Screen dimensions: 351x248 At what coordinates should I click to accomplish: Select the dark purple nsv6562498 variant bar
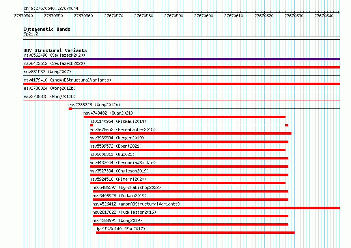click(x=181, y=59)
